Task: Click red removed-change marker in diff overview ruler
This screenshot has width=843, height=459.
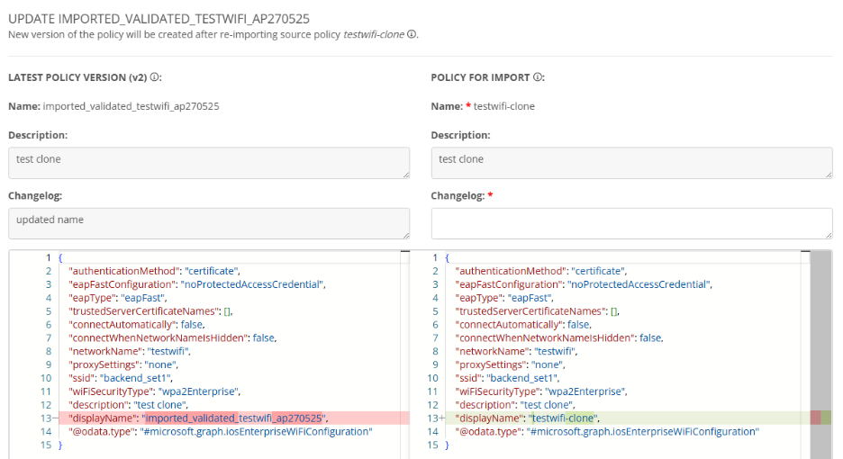Action: pos(815,418)
